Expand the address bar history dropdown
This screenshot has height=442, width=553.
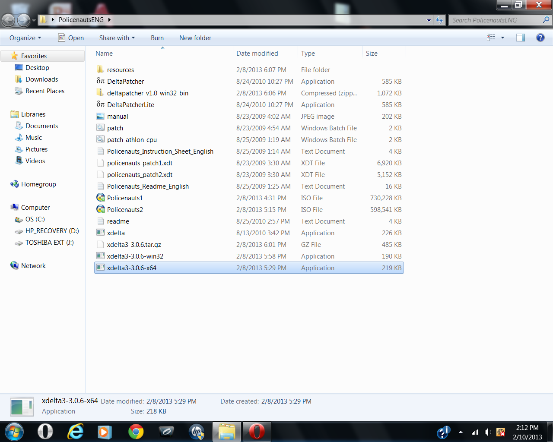[x=429, y=20]
